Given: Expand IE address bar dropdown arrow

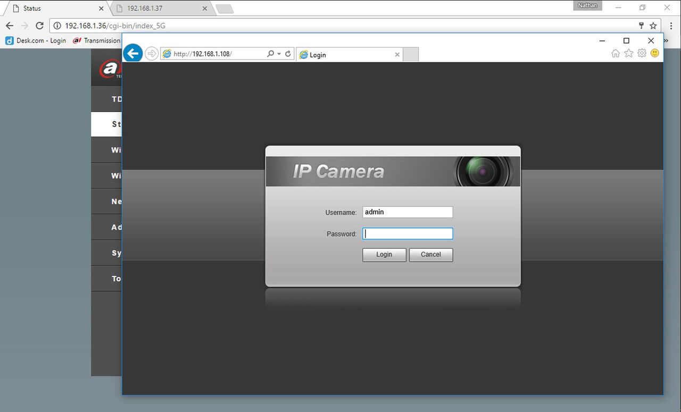Looking at the screenshot, I should (x=279, y=54).
